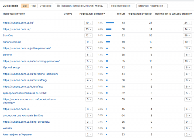Expand target links 10 dropdown
The image size is (194, 138).
coord(188,42)
